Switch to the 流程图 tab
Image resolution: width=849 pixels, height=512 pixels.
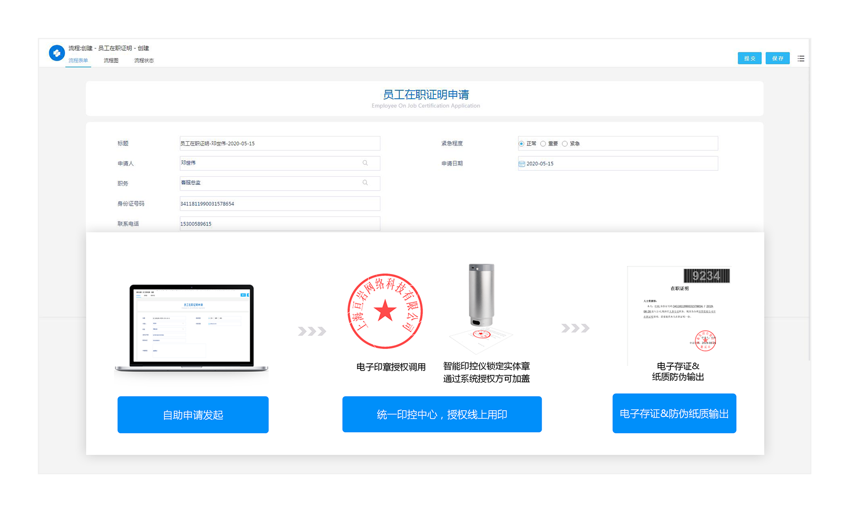111,60
